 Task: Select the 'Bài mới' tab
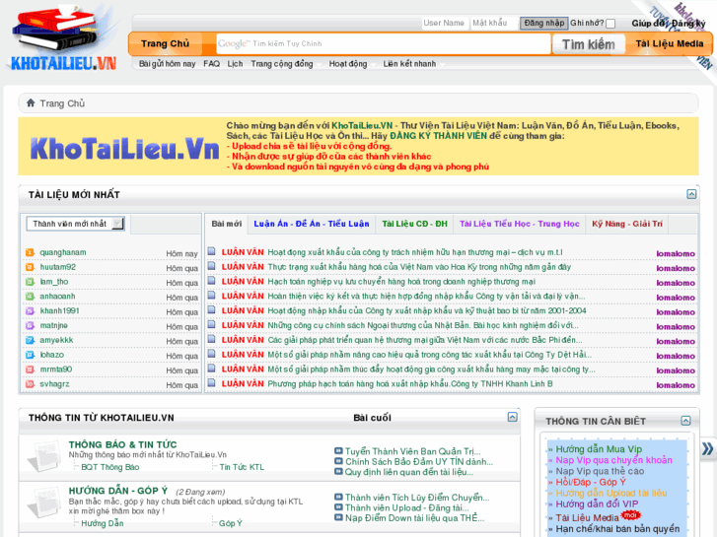[x=227, y=224]
